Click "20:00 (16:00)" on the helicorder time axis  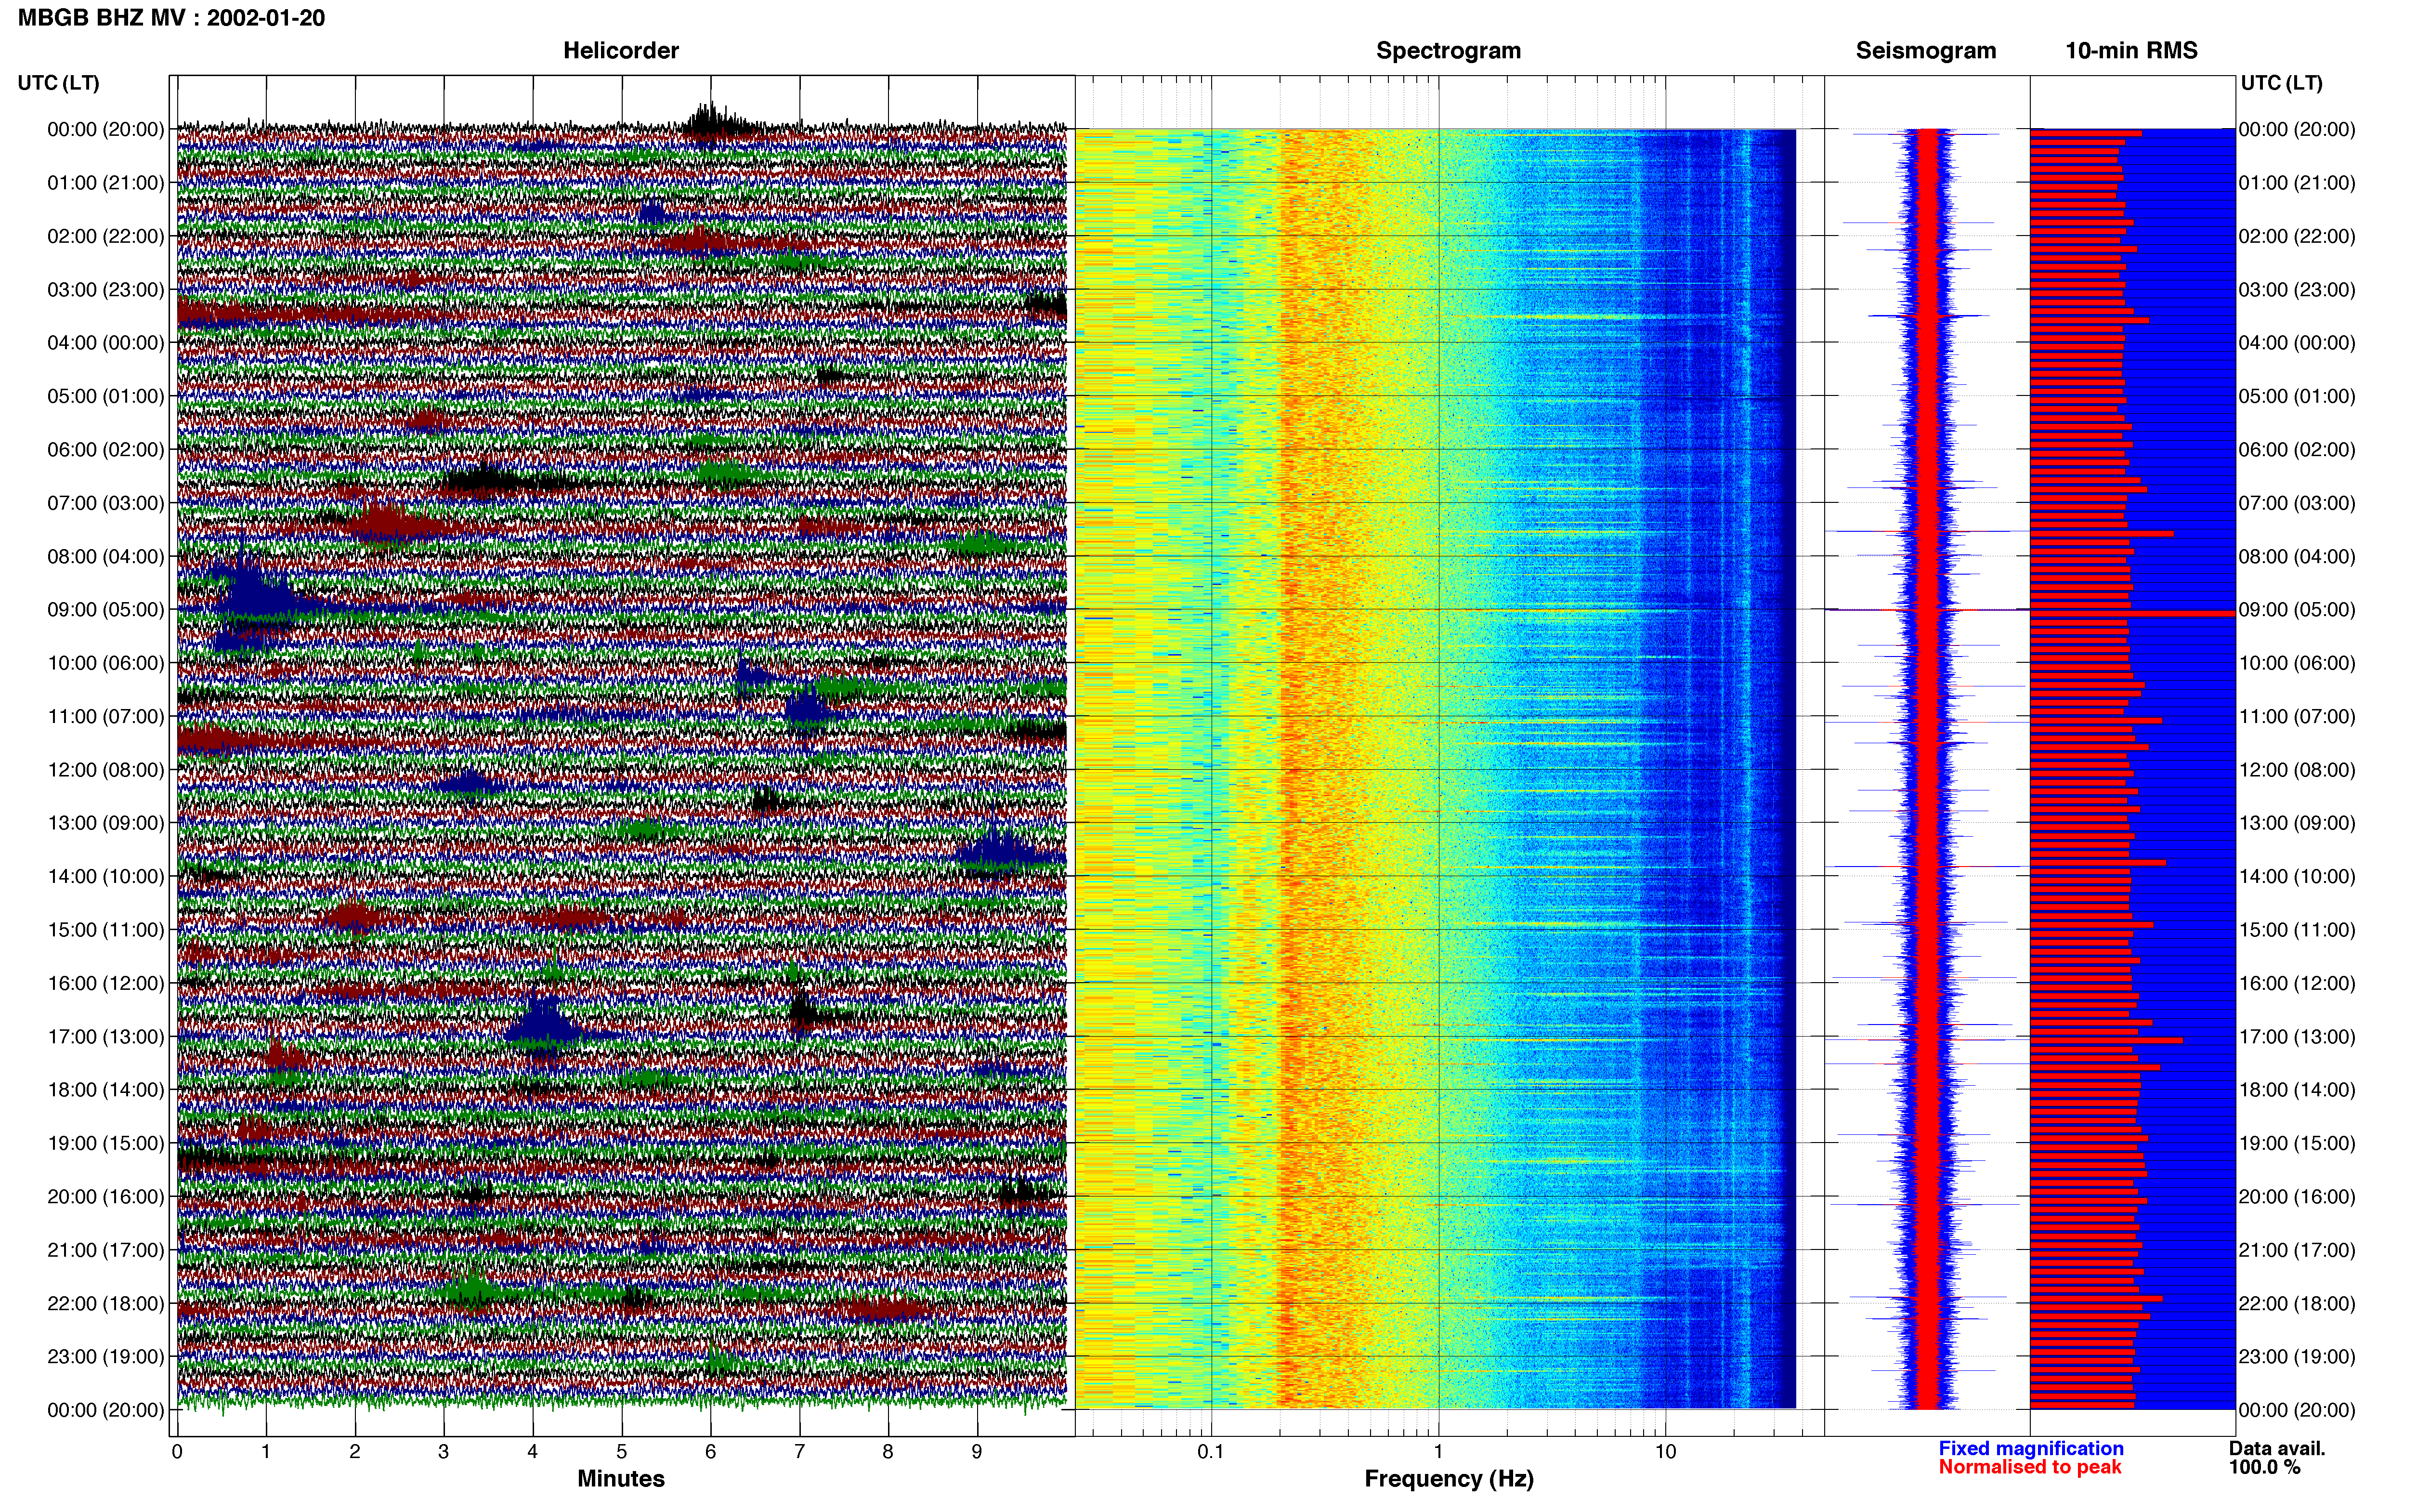point(106,1197)
